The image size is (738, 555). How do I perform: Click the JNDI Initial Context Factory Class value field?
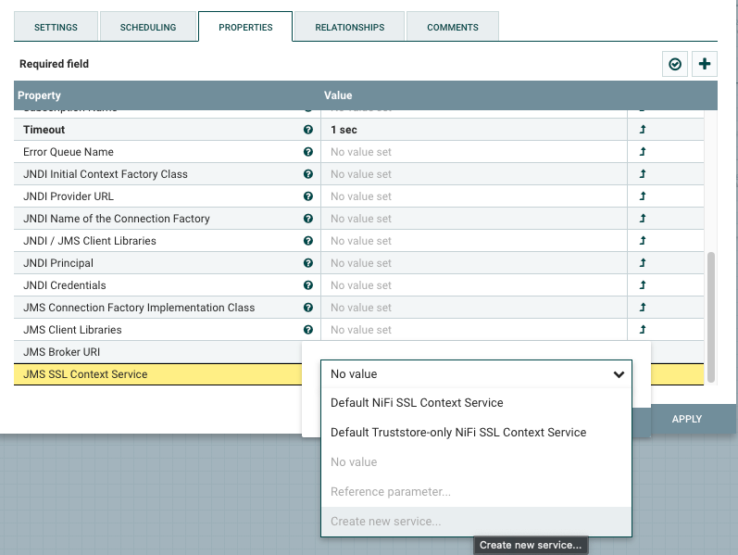[472, 174]
